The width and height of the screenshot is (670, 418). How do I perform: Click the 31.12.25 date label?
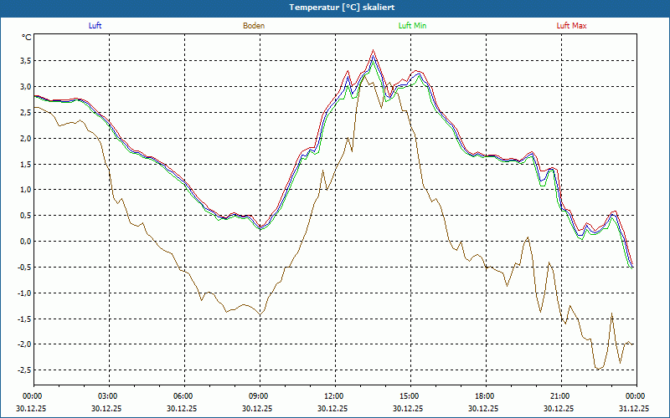coord(634,409)
